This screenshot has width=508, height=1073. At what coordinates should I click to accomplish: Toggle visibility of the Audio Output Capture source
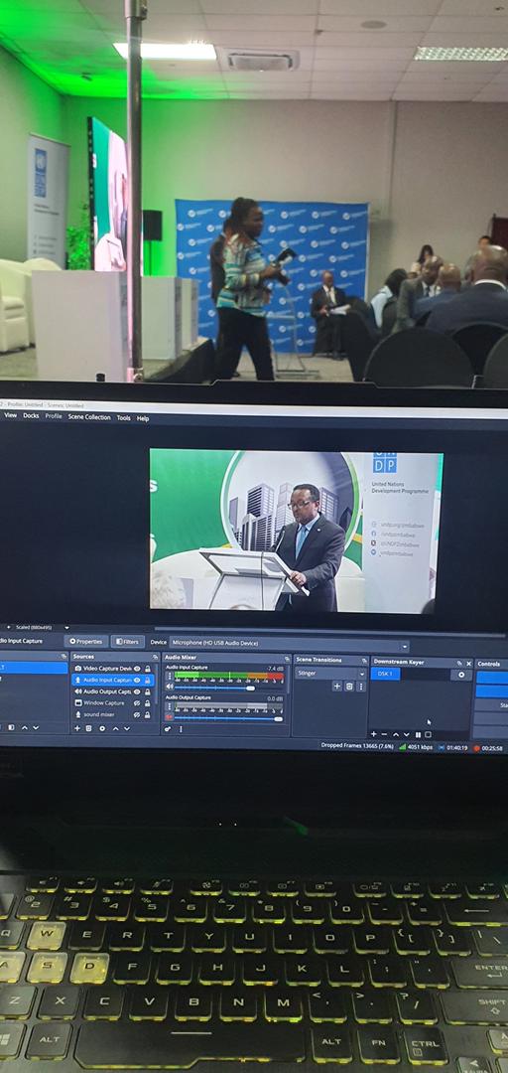(137, 691)
